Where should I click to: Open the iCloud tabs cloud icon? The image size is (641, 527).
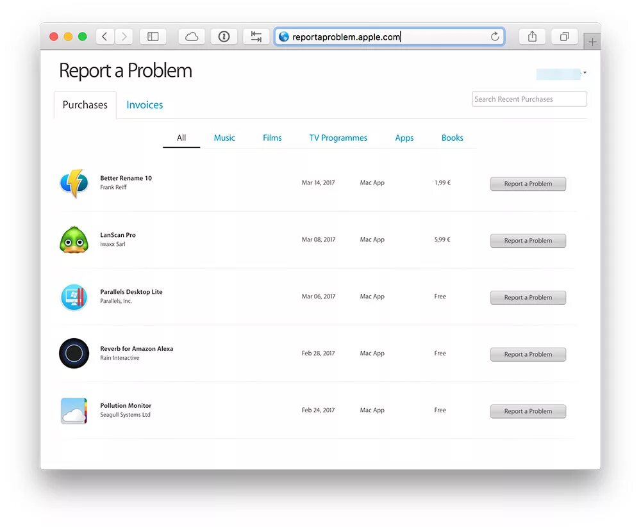pos(191,36)
